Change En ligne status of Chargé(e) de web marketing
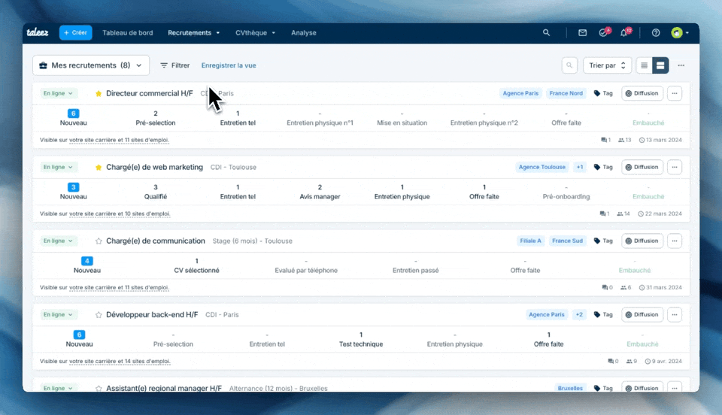This screenshot has height=415, width=722. (x=58, y=167)
